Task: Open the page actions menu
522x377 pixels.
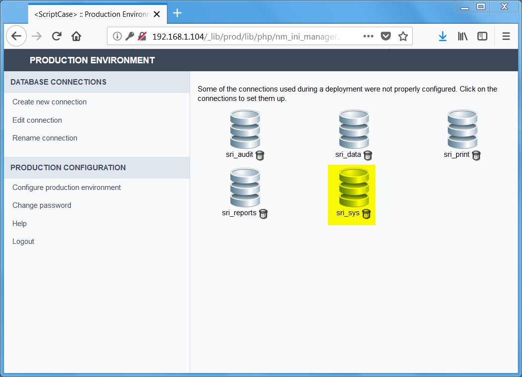Action: click(x=368, y=36)
